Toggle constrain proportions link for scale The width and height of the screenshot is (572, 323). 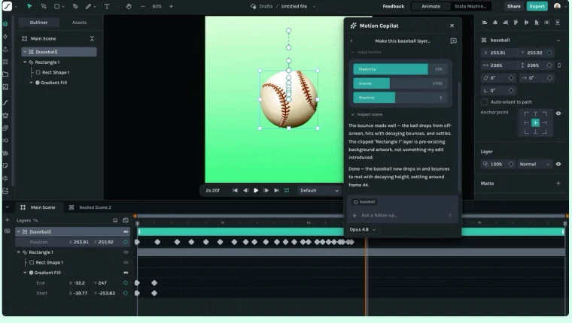click(x=559, y=65)
